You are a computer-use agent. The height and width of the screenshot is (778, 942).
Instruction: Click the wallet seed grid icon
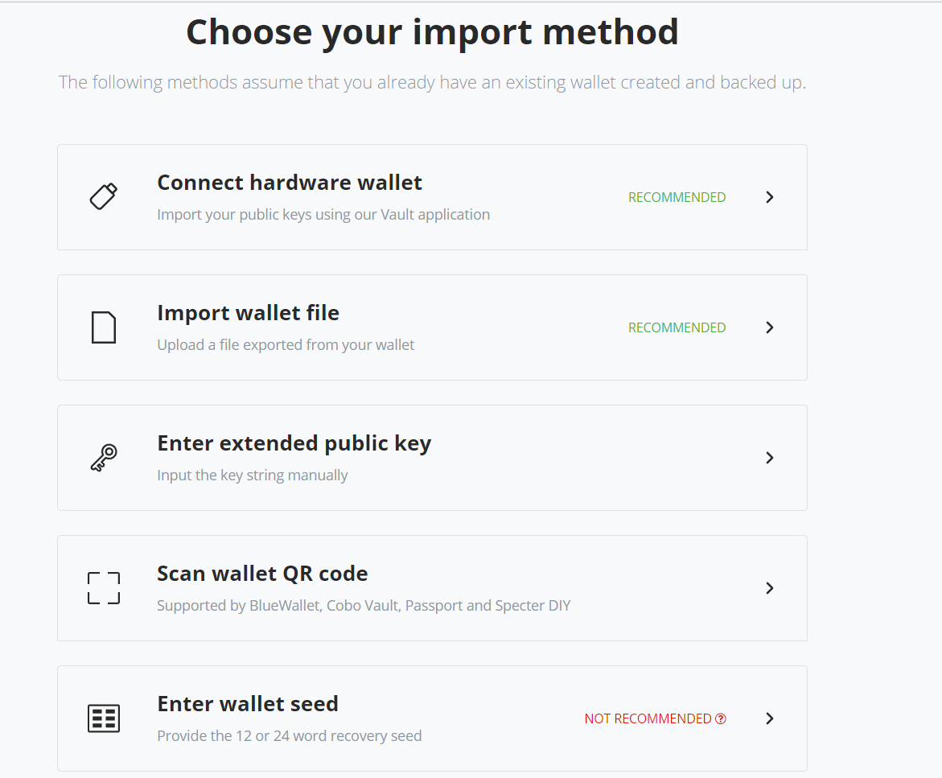coord(104,718)
